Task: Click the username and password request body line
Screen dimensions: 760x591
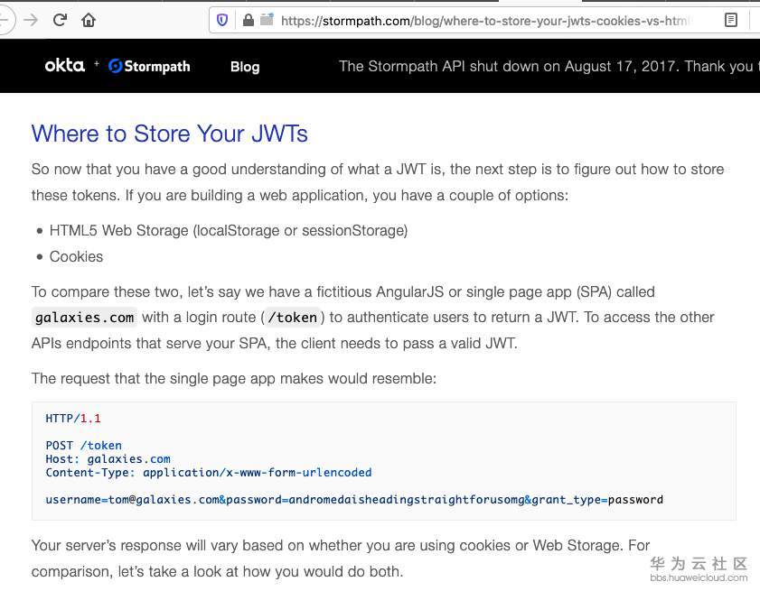Action: (354, 500)
